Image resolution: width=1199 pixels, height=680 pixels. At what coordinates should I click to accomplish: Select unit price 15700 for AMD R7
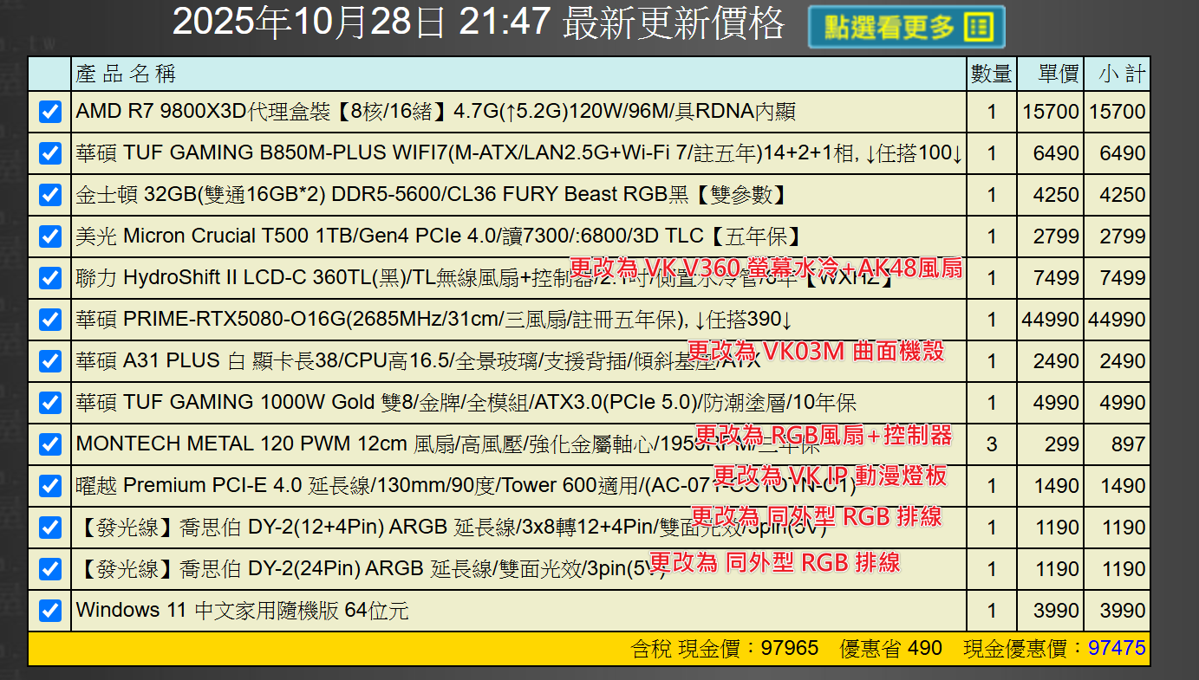pos(1051,113)
